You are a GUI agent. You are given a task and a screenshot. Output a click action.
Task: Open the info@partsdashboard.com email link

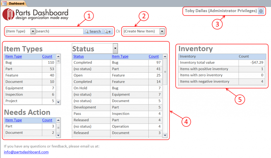tap(26, 152)
